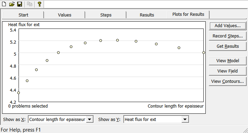Select the highest data point on the plot
Screen dimensions: 248x133
(117, 40)
